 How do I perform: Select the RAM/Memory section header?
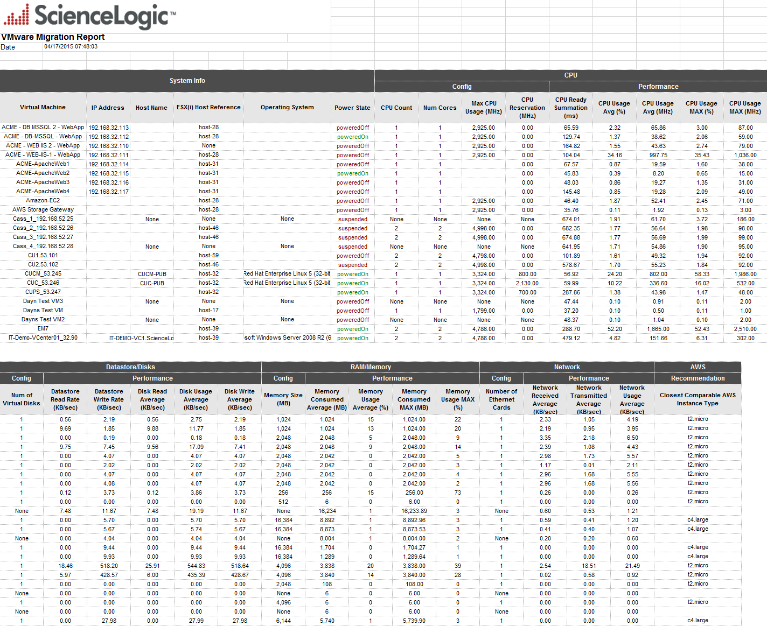(371, 367)
